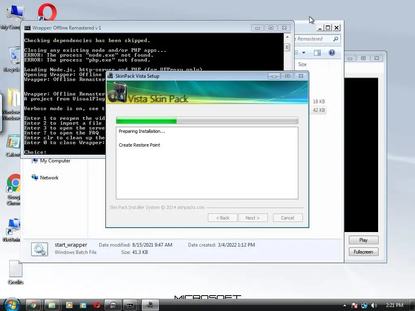The image size is (415, 311).
Task: Click the clock showing 2:21 PM
Action: pyautogui.click(x=394, y=305)
